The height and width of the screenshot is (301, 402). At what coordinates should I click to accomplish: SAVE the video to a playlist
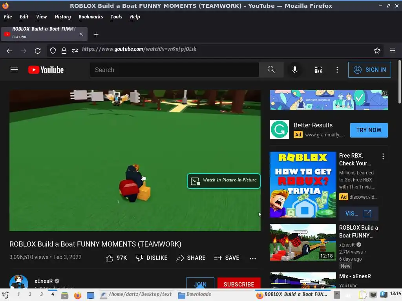(x=227, y=258)
